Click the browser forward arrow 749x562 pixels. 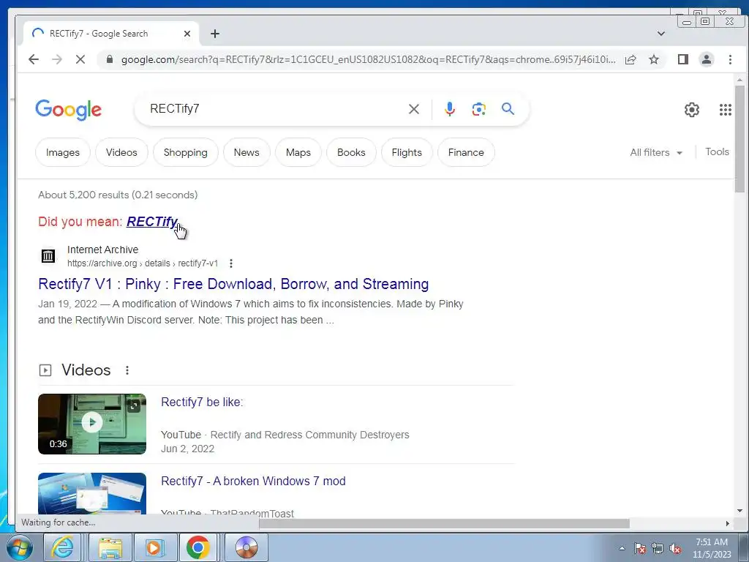tap(57, 59)
